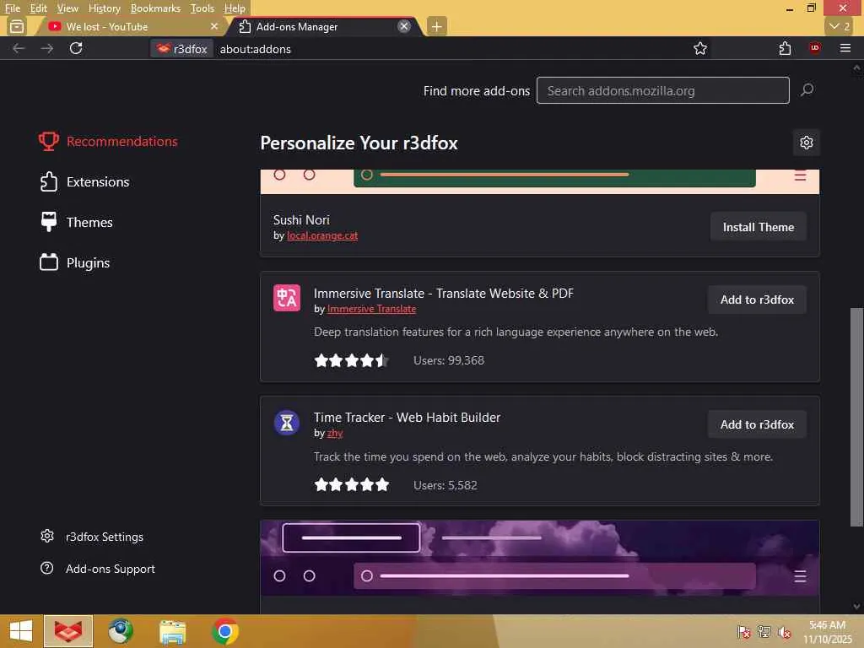Close the We lost - YouTube tab

click(214, 26)
